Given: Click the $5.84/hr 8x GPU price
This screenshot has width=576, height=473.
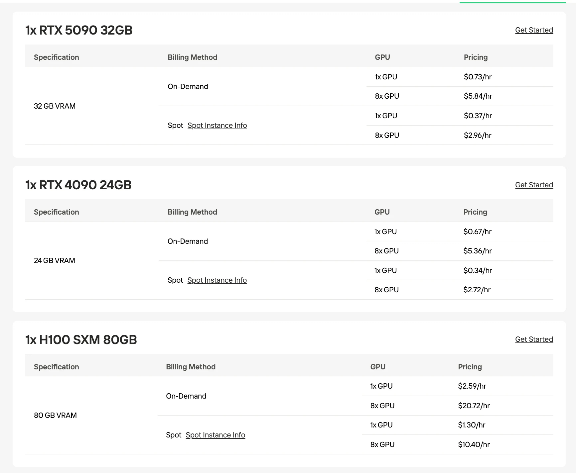Looking at the screenshot, I should pos(478,96).
